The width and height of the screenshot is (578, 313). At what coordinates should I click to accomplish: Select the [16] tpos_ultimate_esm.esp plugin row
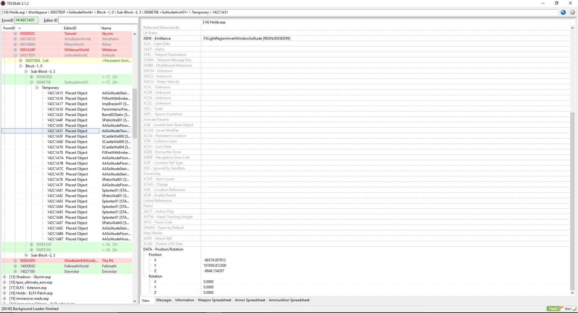[x=67, y=282]
